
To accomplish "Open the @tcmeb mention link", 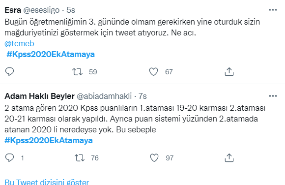I will tap(19, 44).
